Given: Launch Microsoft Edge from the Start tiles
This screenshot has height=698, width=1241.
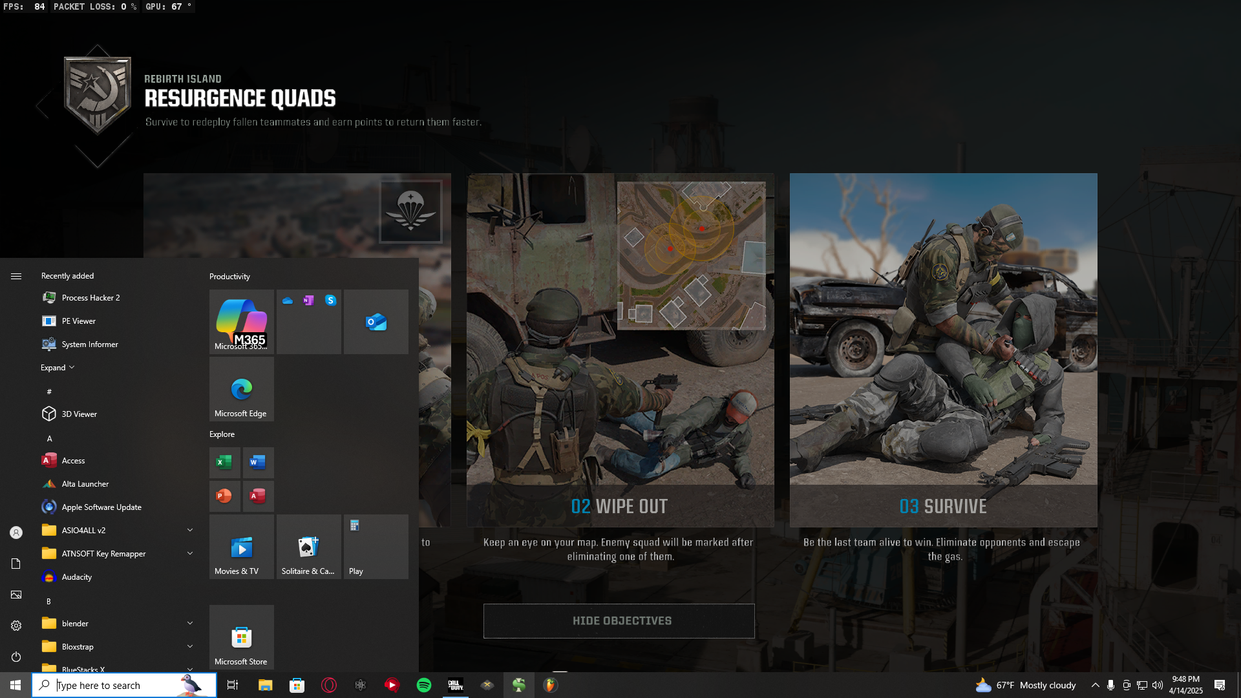Looking at the screenshot, I should pos(241,389).
